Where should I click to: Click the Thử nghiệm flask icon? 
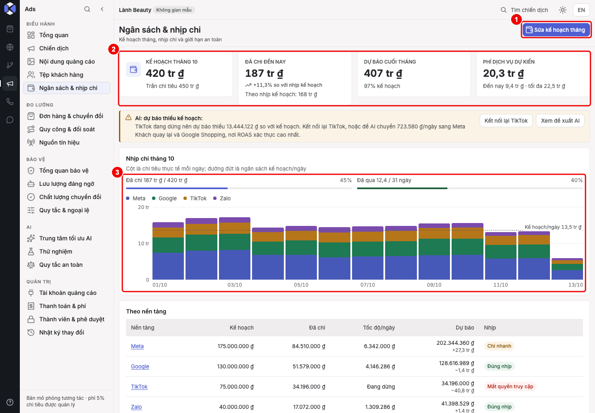click(x=31, y=252)
